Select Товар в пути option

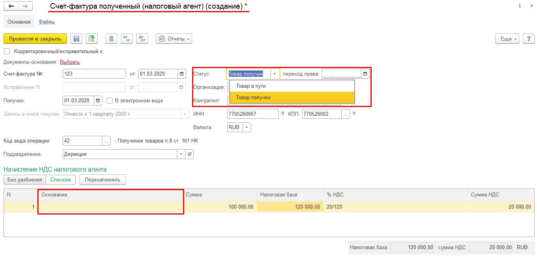click(292, 86)
